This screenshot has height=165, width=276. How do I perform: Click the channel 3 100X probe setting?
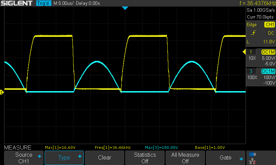click(252, 77)
